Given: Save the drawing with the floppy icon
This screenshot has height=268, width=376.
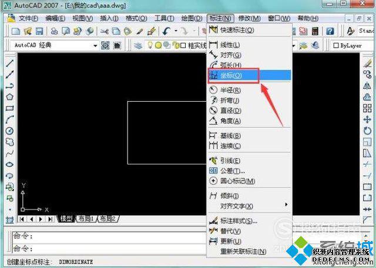Looking at the screenshot, I should tap(39, 31).
